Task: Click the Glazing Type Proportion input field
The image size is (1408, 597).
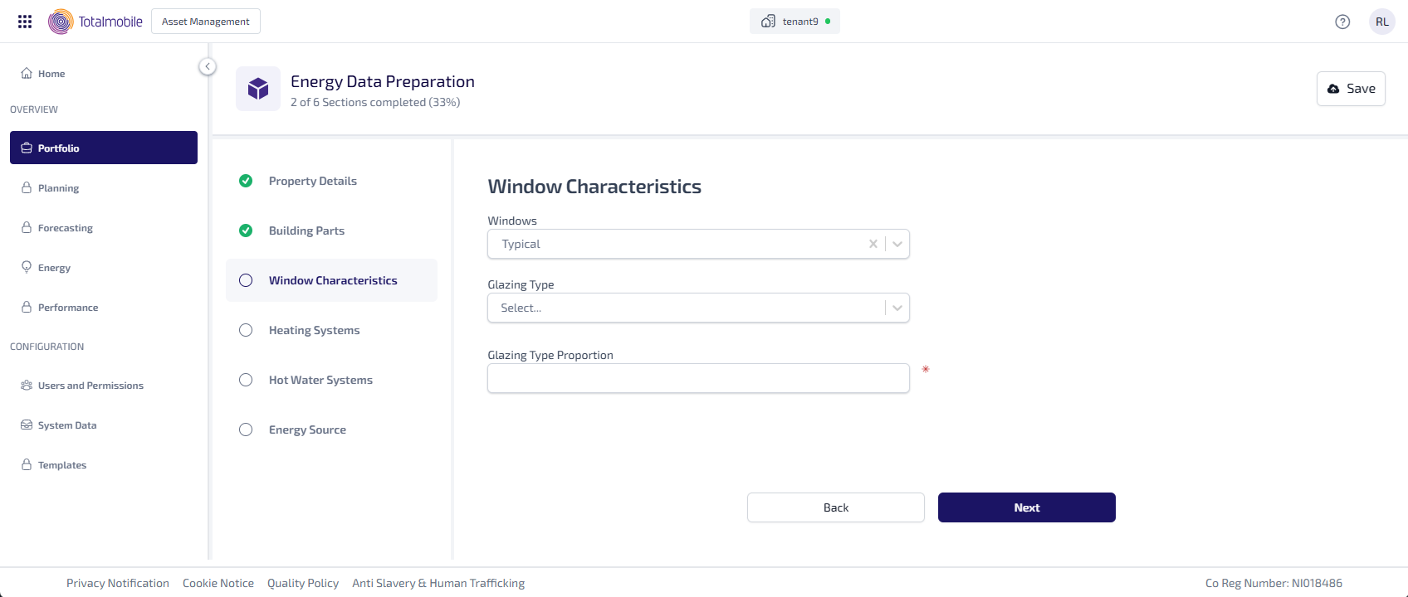Action: coord(698,378)
